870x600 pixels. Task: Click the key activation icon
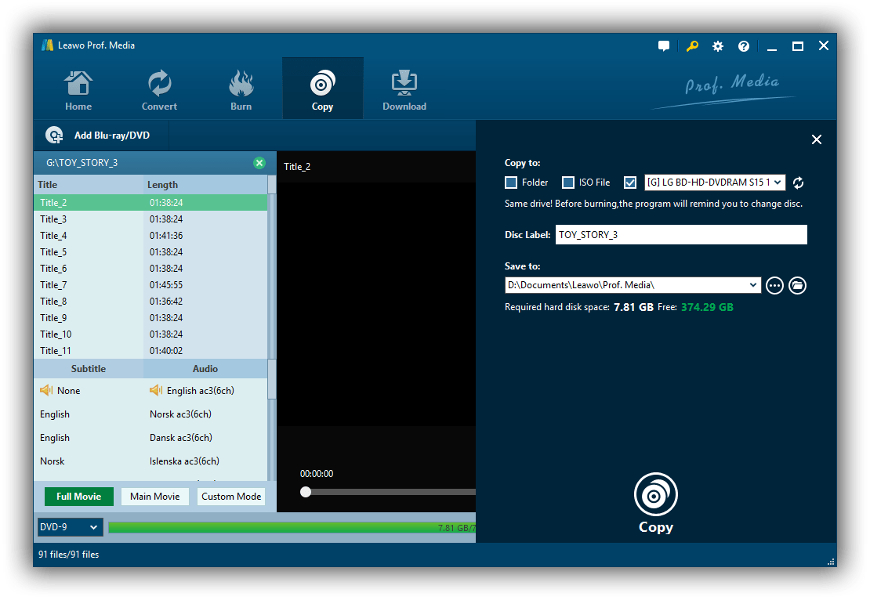point(692,46)
